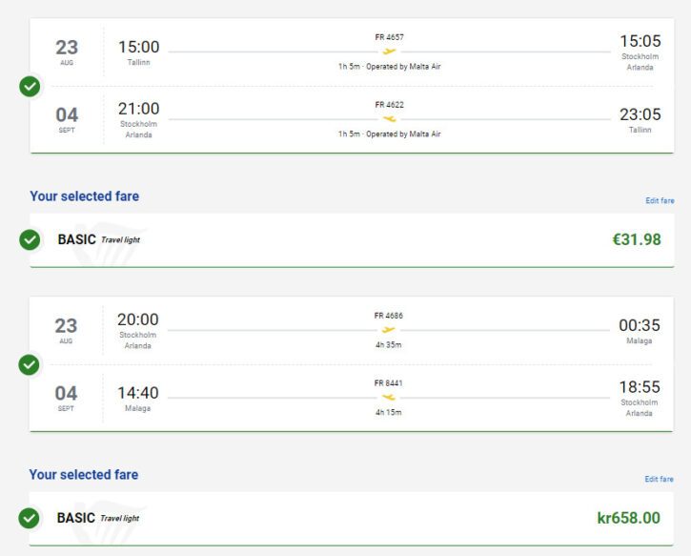
Task: Click green checkmark next to kr658.00 BASIC fare
Action: point(30,518)
